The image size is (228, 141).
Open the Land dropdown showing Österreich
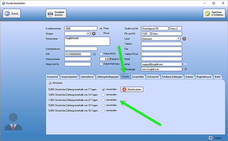tap(178, 38)
